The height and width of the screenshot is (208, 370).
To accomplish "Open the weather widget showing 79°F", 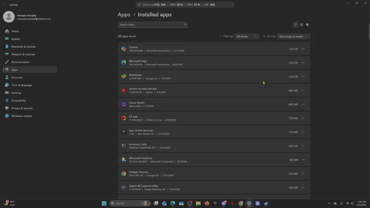I will pos(10,203).
